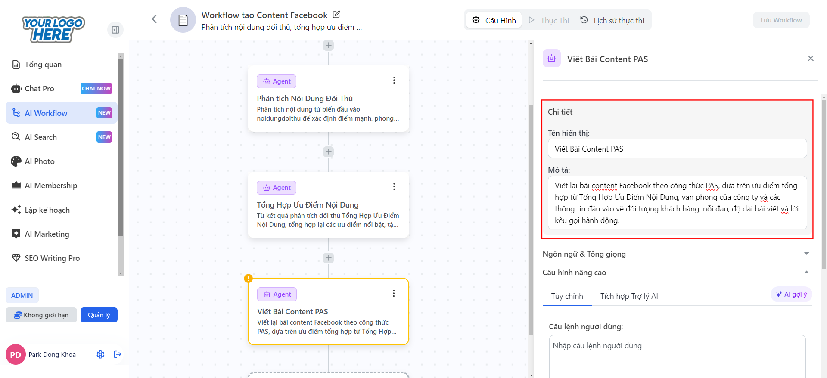Screen dimensions: 827x378
Task: Close the Viết Bài Content PAS panel
Action: click(810, 59)
